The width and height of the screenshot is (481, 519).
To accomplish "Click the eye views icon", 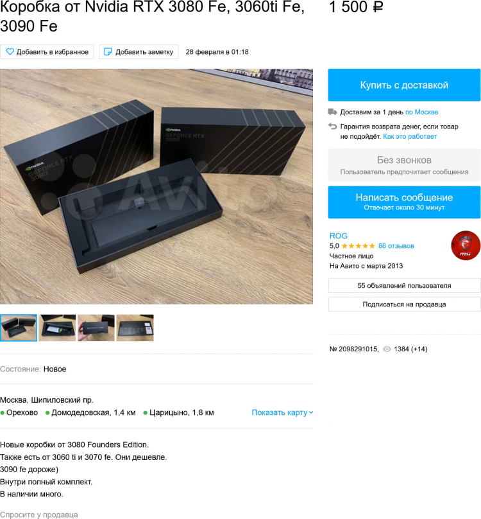I will coord(387,349).
